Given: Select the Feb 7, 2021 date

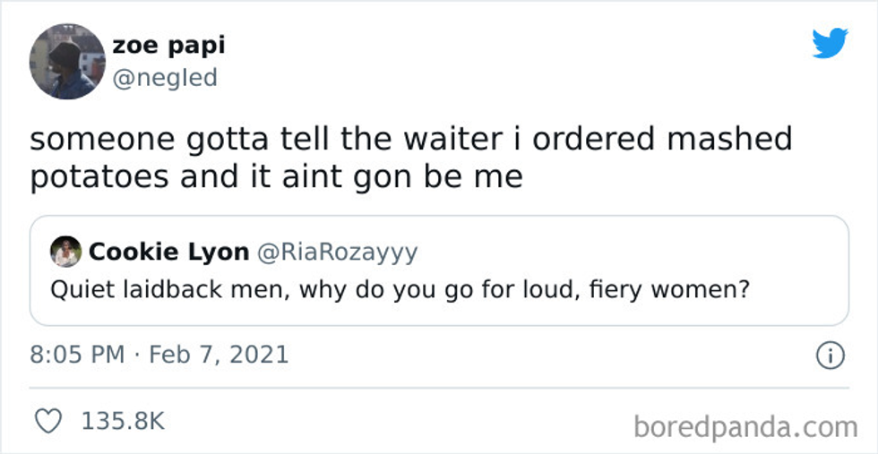Looking at the screenshot, I should click(x=219, y=355).
